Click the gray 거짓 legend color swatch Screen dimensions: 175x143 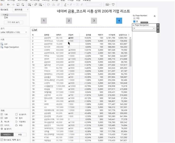[x=134, y=18]
